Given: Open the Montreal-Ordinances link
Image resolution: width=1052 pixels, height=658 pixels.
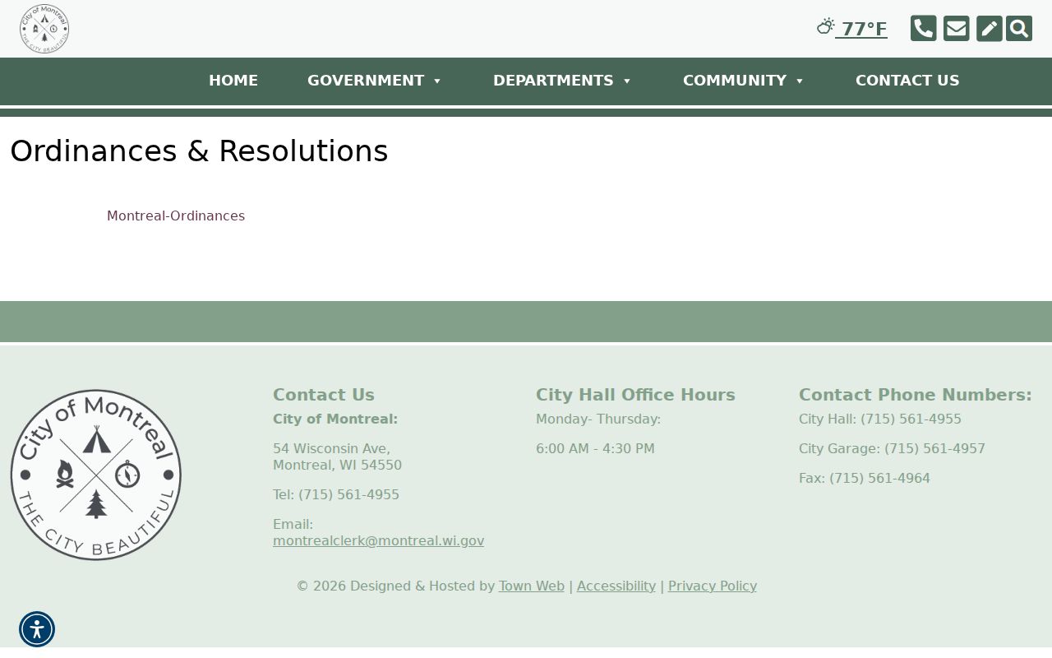Looking at the screenshot, I should pos(176,216).
